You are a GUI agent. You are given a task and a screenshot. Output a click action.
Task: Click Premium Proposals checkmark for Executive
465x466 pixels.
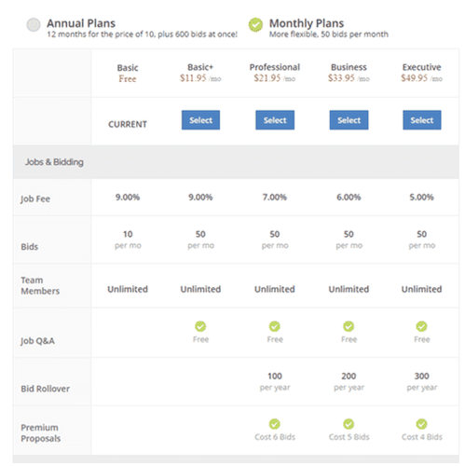tap(421, 424)
